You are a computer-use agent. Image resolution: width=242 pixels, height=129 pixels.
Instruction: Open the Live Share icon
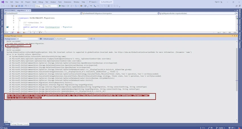coord(237,6)
